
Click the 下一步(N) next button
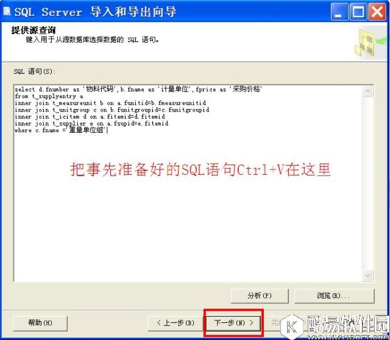(x=233, y=323)
